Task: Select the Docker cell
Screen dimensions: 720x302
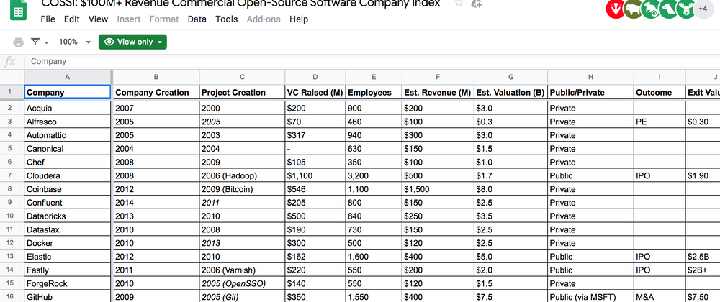Action: [x=68, y=243]
